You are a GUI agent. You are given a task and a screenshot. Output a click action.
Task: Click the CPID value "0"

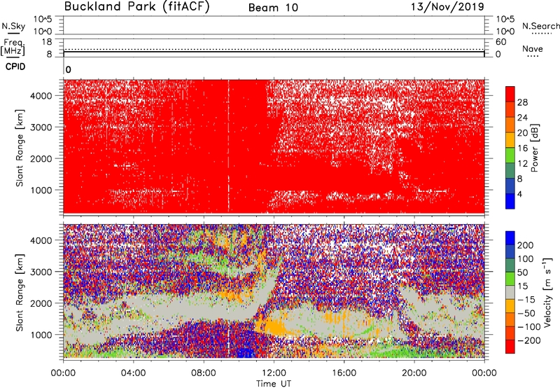(x=69, y=69)
